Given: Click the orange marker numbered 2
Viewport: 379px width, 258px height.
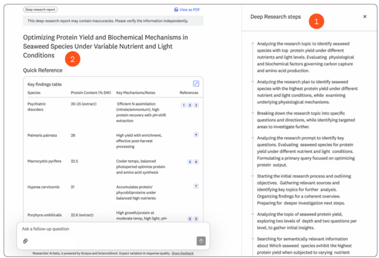Looking at the screenshot, I should pyautogui.click(x=72, y=59).
